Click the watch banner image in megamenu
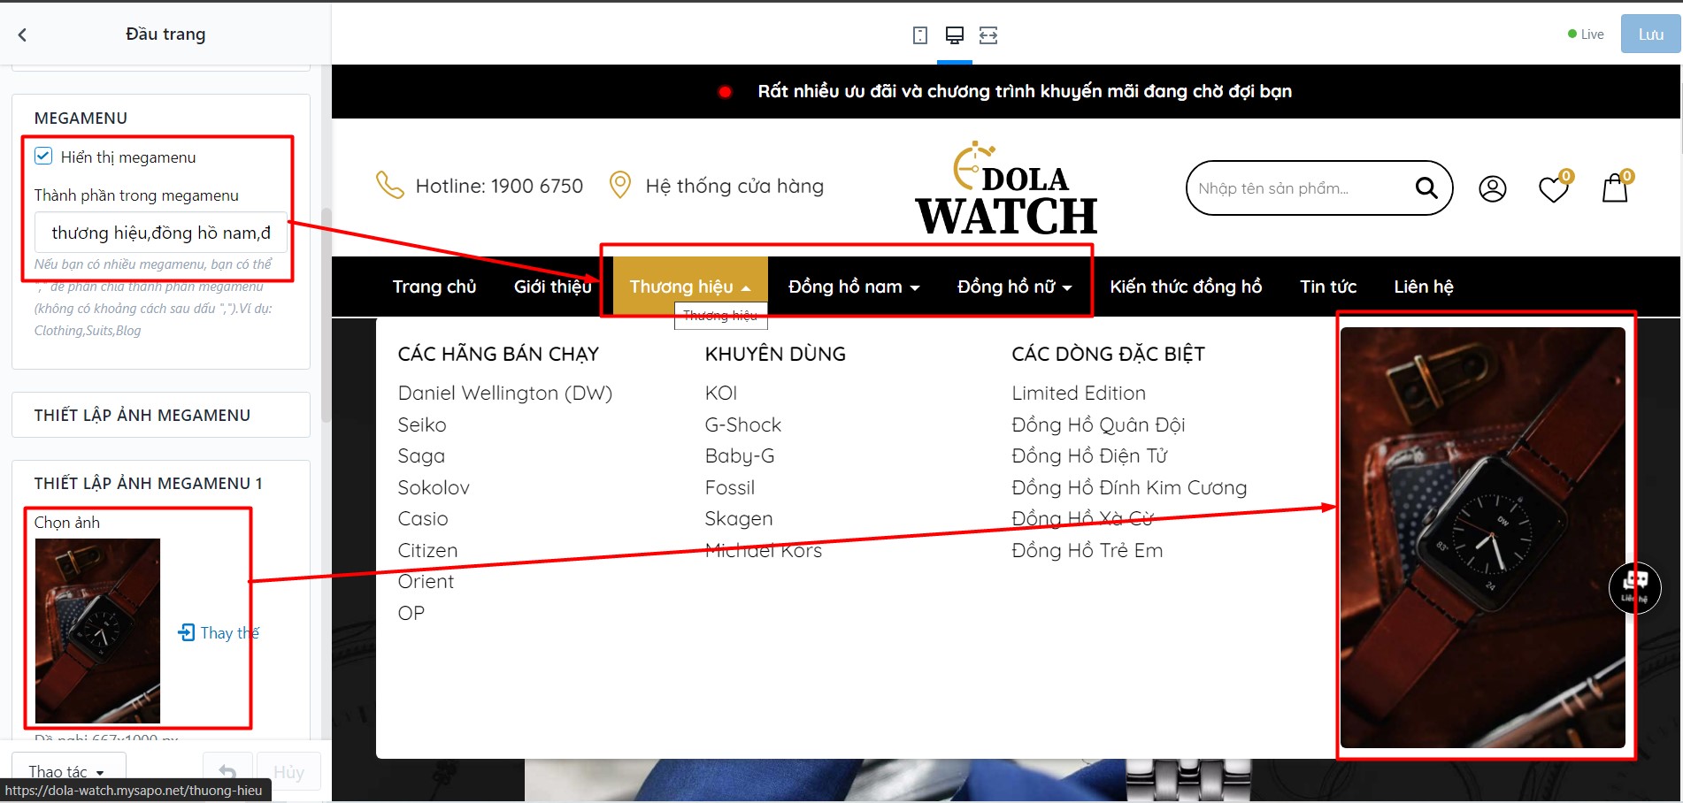 pos(1483,538)
